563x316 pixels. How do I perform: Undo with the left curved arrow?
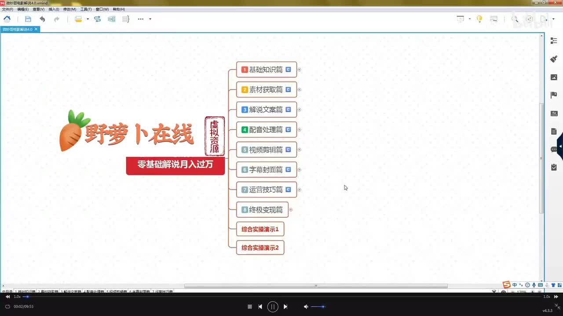[42, 19]
